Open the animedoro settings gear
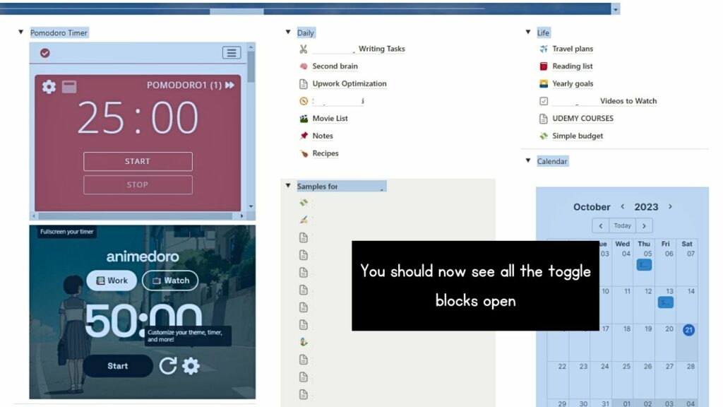This screenshot has height=407, width=723. pos(191,365)
